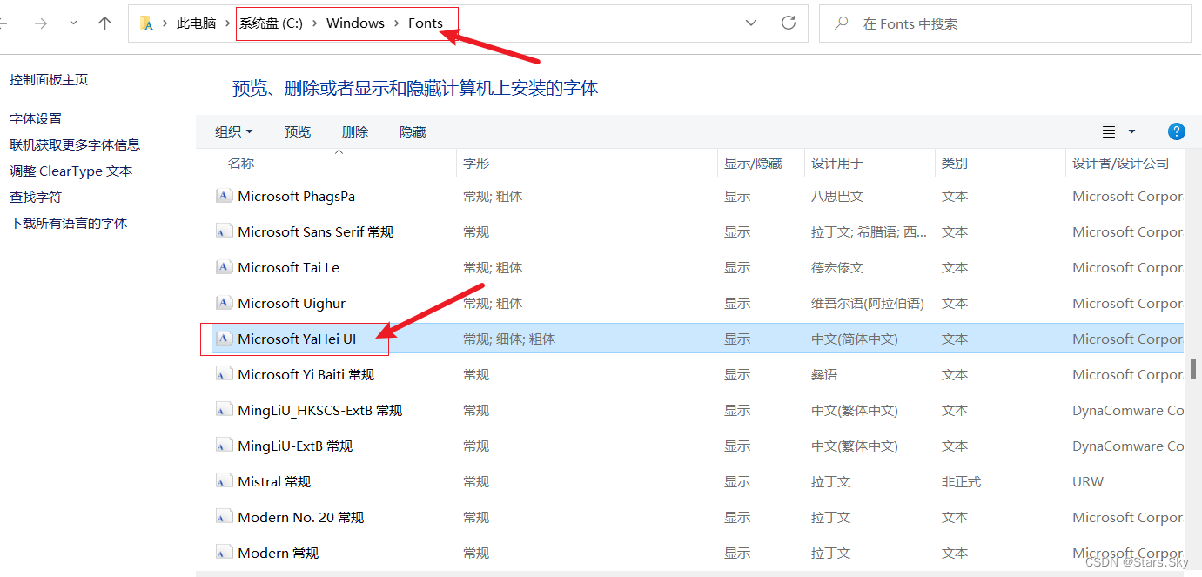Image resolution: width=1202 pixels, height=577 pixels.
Task: Open the 组织 dropdown menu
Action: 234,131
